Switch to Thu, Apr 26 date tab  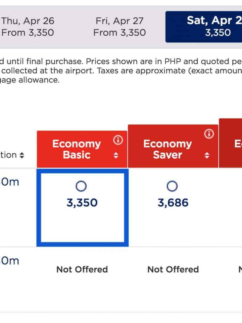pos(28,27)
